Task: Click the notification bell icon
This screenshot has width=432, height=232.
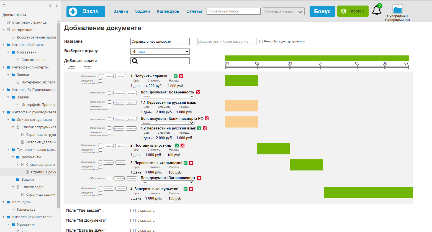Action: click(376, 11)
